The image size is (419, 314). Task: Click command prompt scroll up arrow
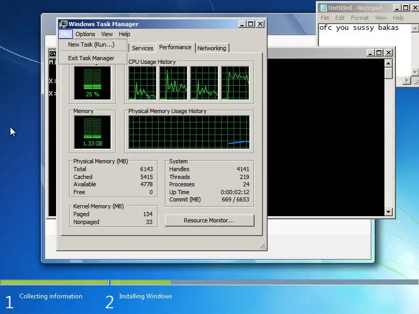coord(388,63)
